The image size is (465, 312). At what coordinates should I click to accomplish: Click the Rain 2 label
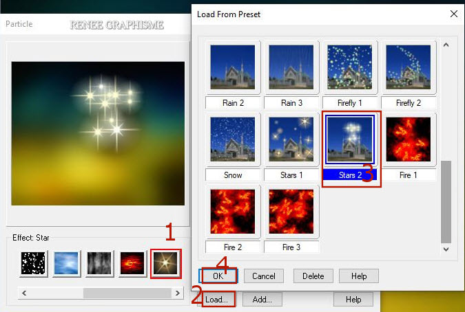click(x=233, y=103)
